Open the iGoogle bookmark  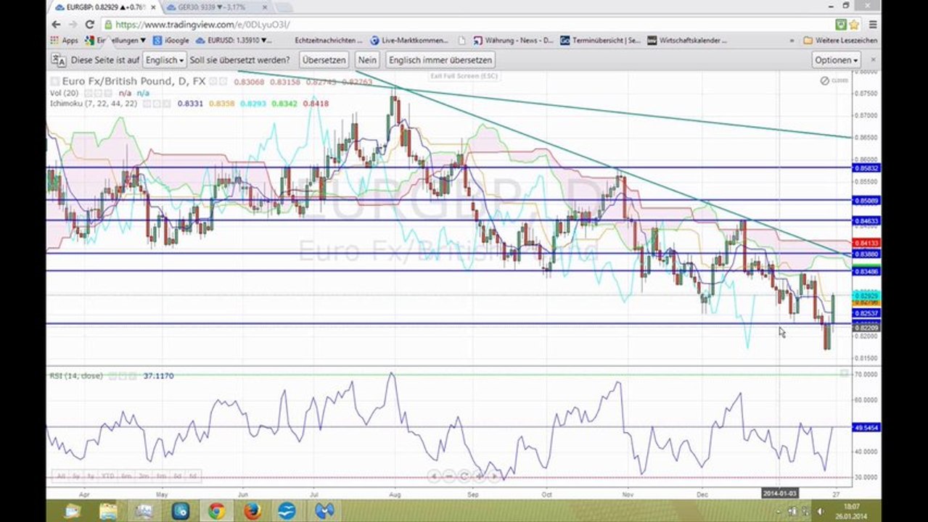click(171, 41)
